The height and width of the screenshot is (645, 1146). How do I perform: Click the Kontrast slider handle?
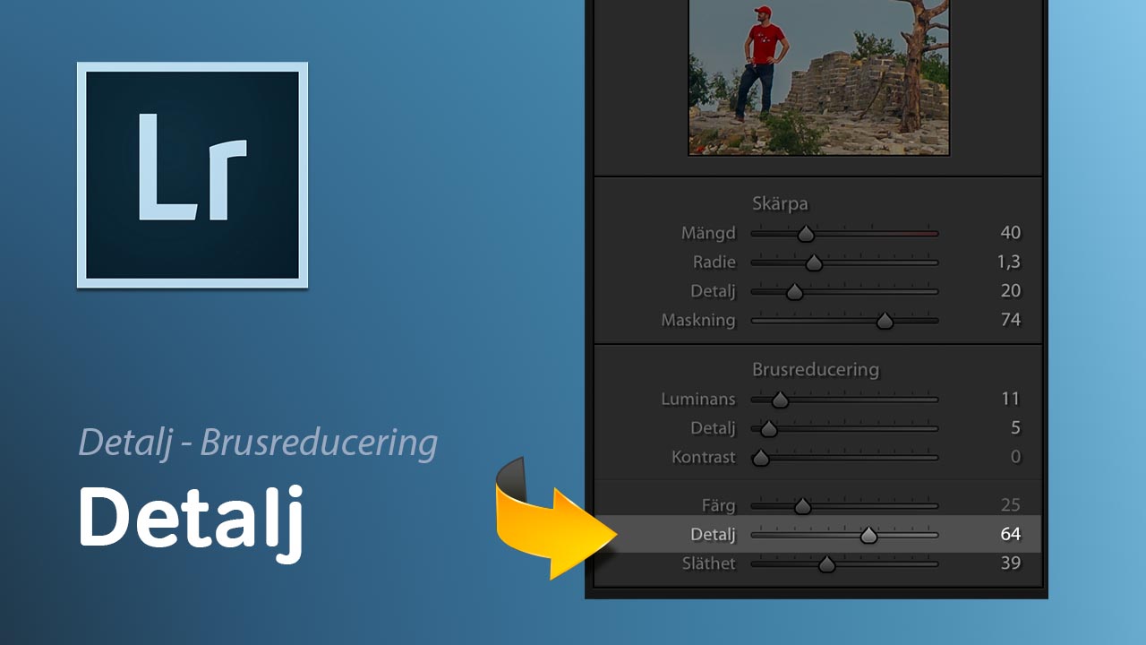pyautogui.click(x=760, y=458)
